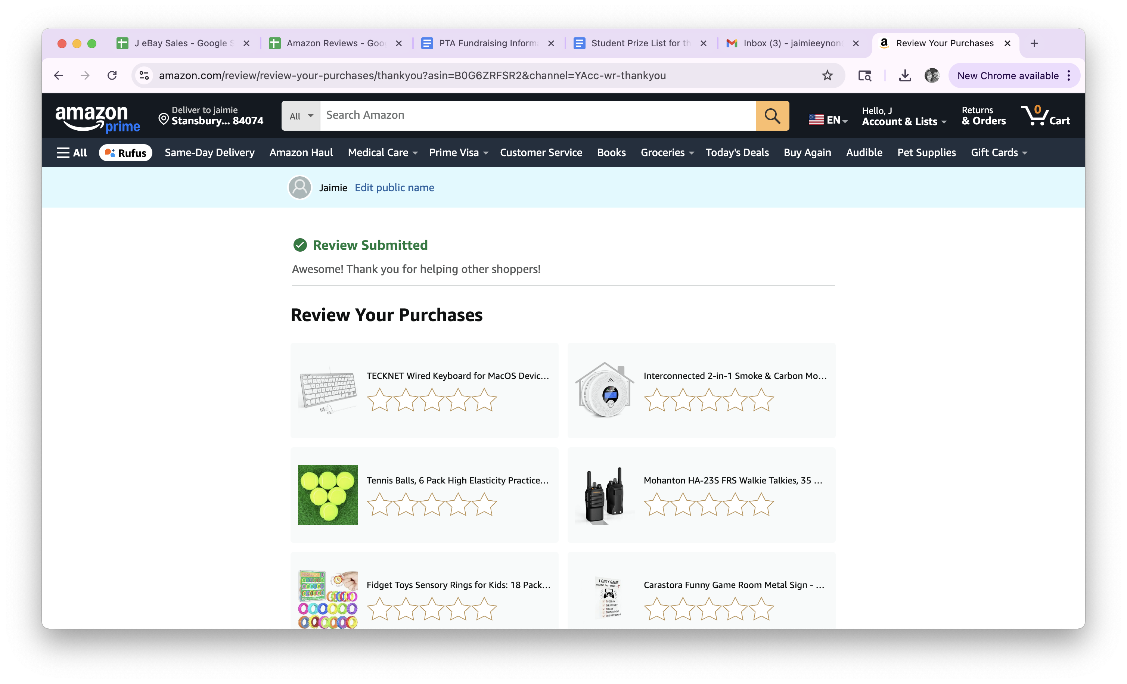Image resolution: width=1127 pixels, height=684 pixels.
Task: Close the Review Your Purchases tab
Action: pyautogui.click(x=1007, y=43)
